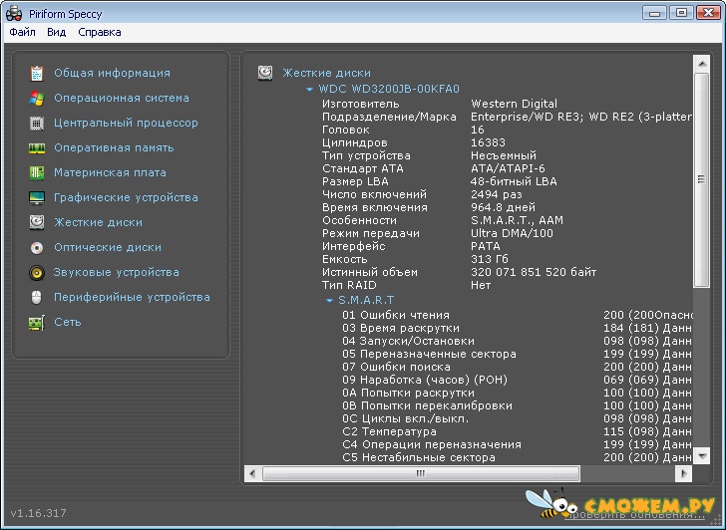Click the Центральный процессор chip icon
This screenshot has height=530, width=726.
tap(37, 123)
